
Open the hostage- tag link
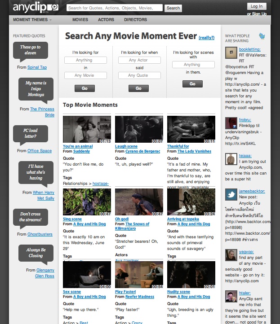(101, 184)
